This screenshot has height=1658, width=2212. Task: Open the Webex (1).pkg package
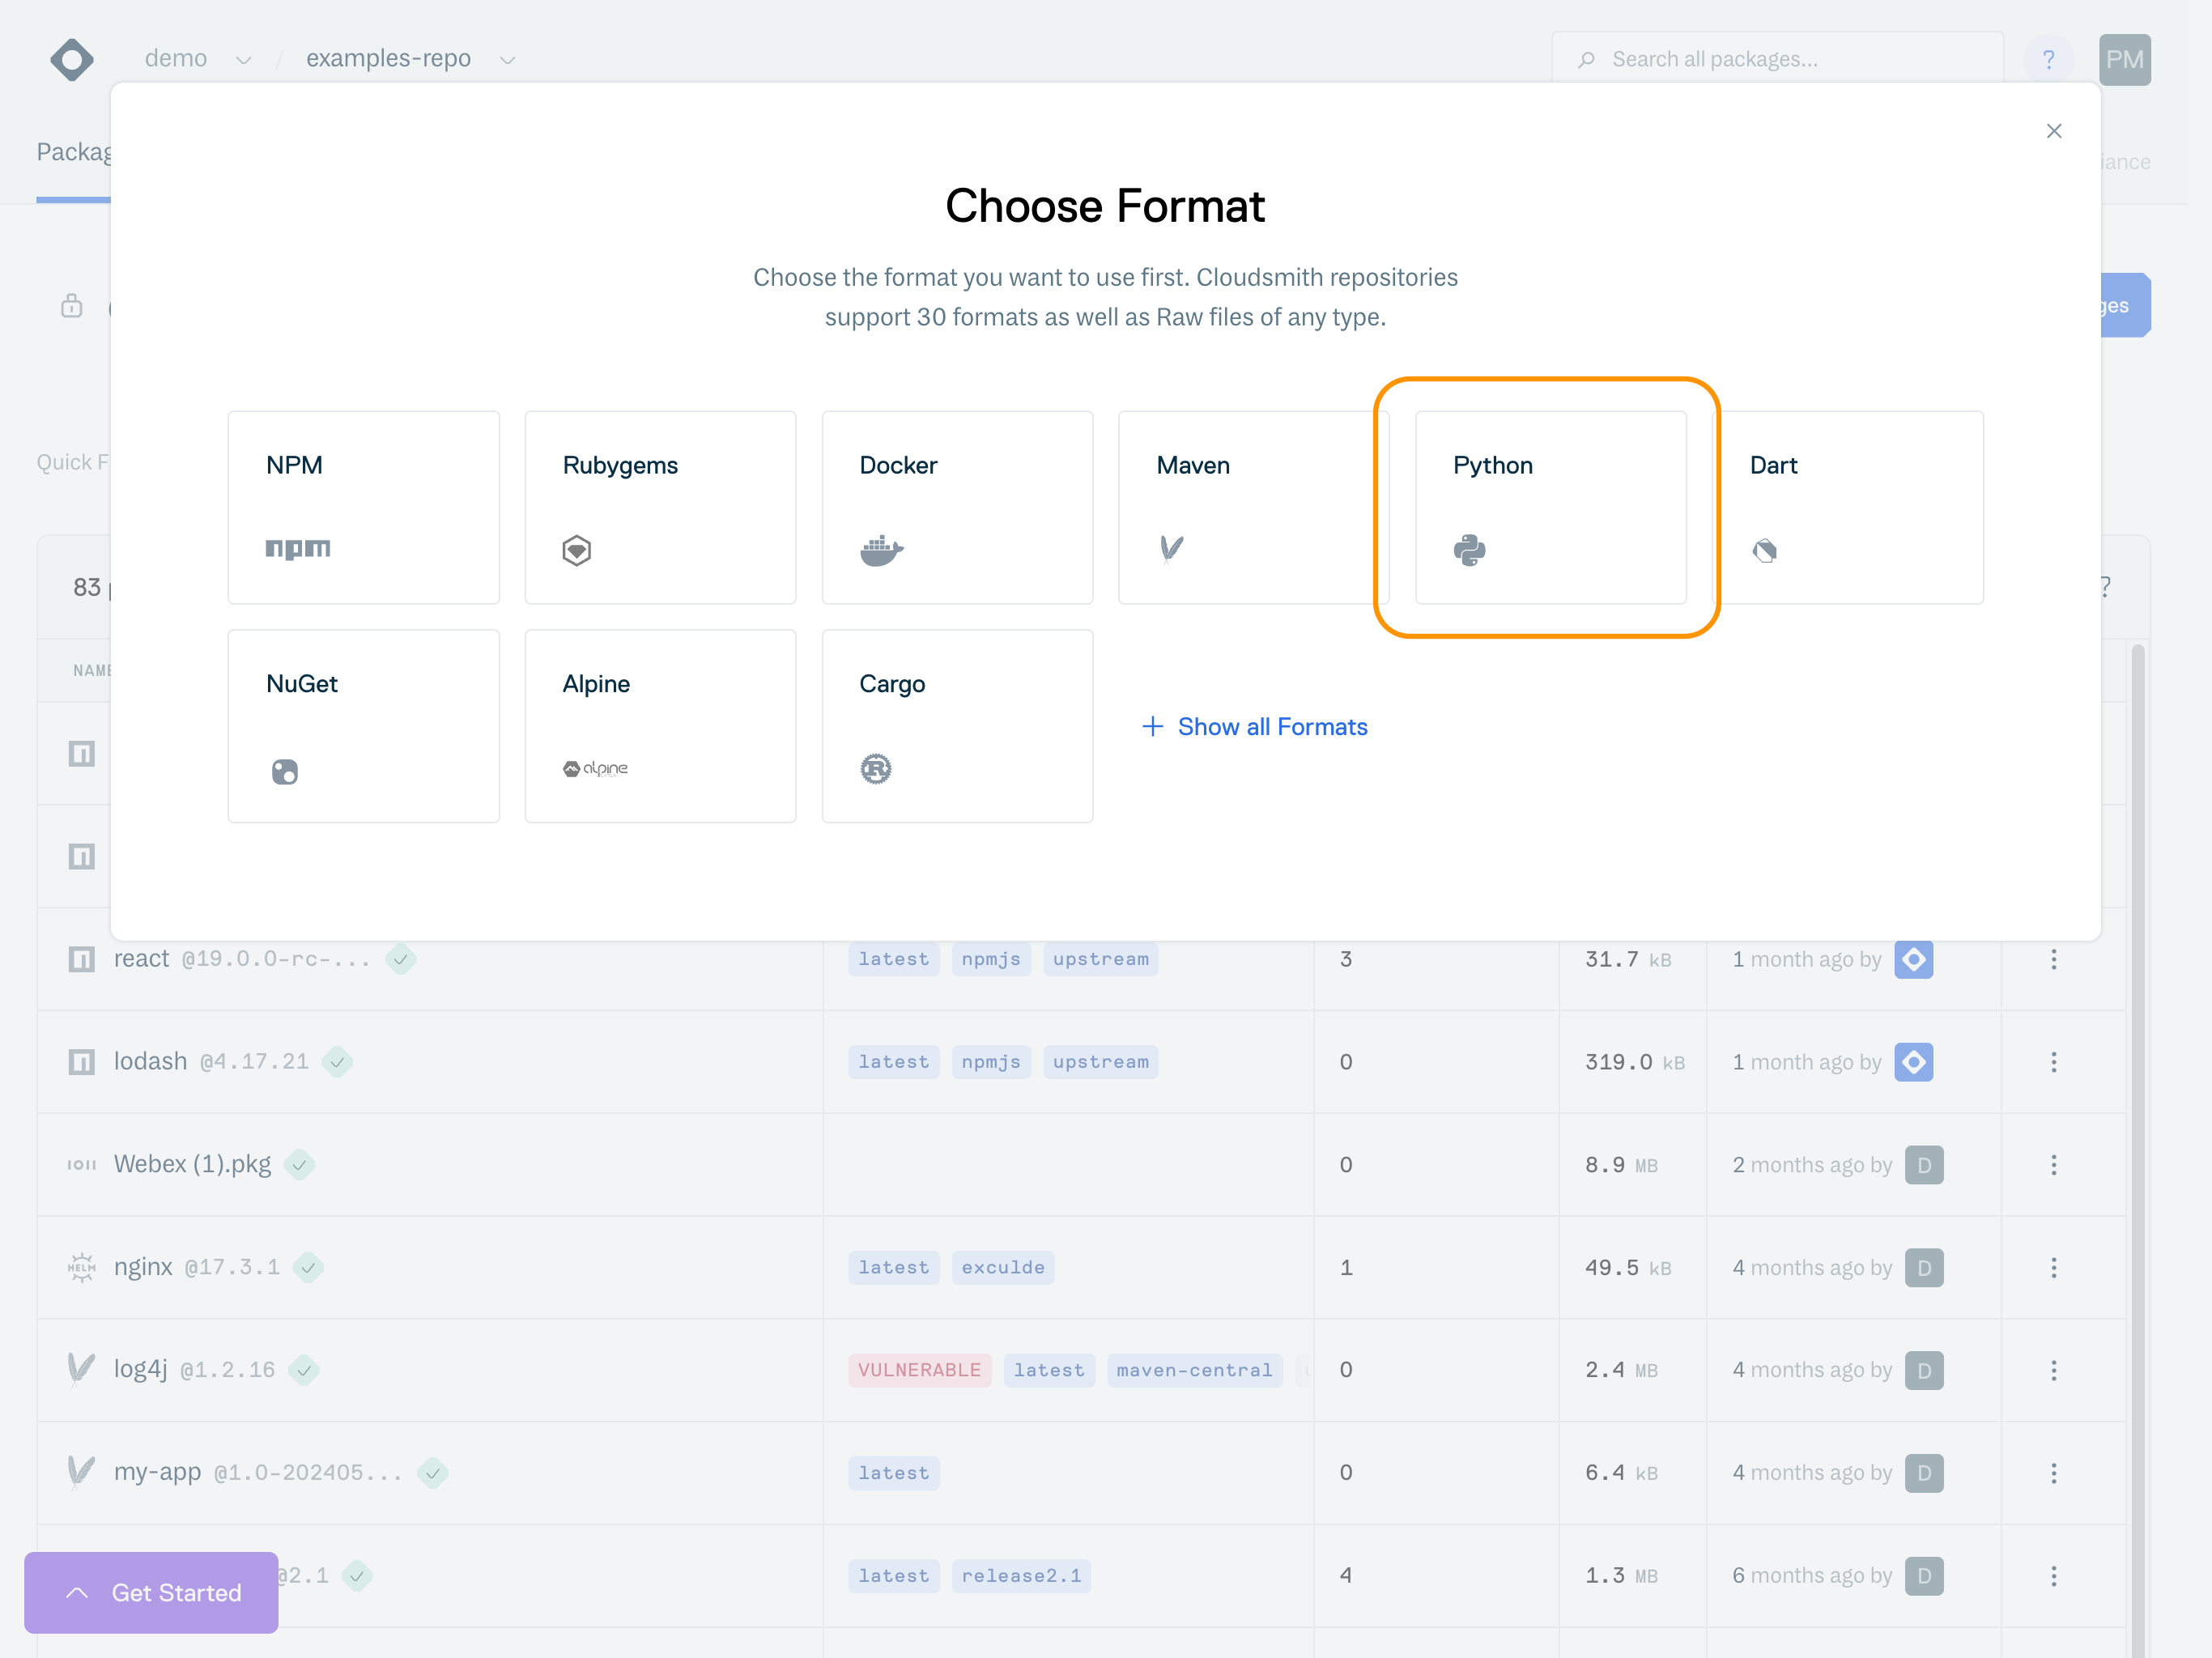pyautogui.click(x=192, y=1164)
